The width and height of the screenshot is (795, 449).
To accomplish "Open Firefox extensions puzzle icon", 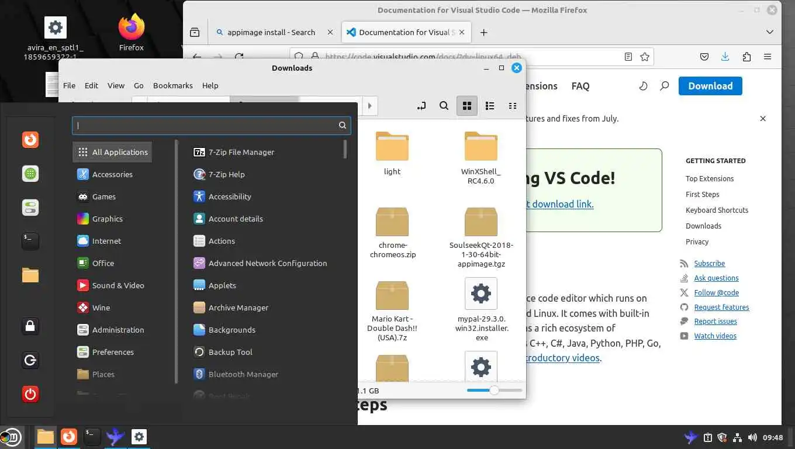I will [x=746, y=57].
